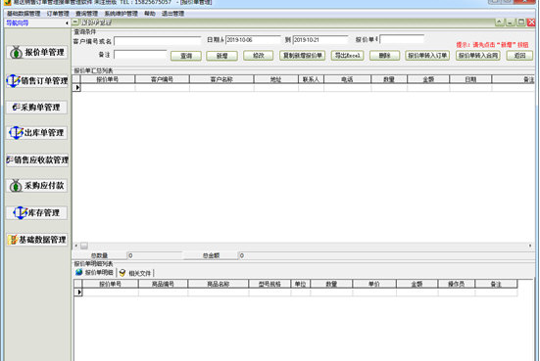
Task: Open the 帮助 menu
Action: [150, 14]
